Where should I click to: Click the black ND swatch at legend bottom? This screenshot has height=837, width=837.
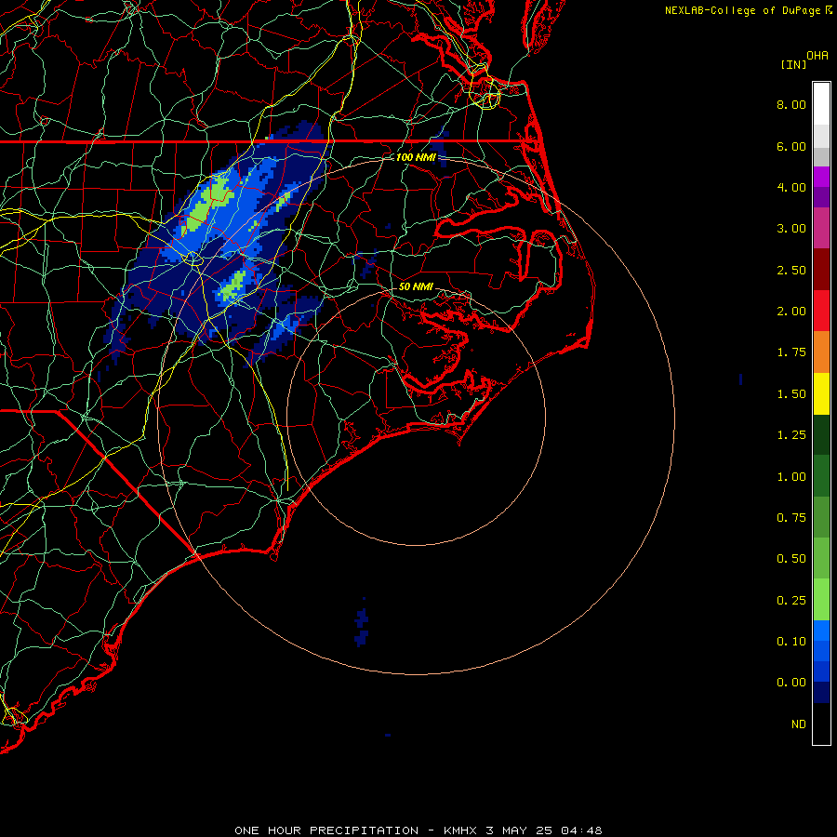[821, 724]
